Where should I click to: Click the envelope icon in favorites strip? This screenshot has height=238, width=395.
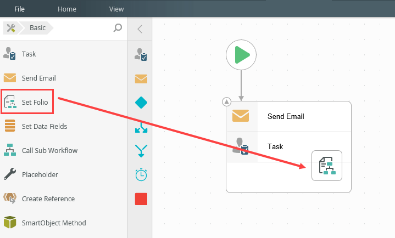point(141,79)
